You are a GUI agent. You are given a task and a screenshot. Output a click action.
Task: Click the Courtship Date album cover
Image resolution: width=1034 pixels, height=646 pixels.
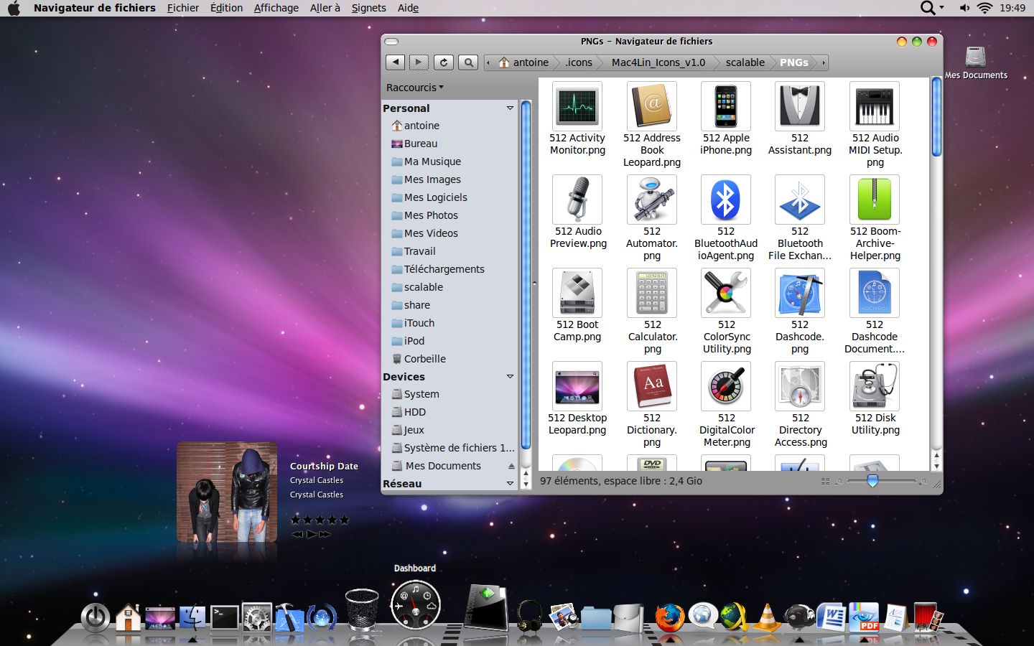[227, 492]
